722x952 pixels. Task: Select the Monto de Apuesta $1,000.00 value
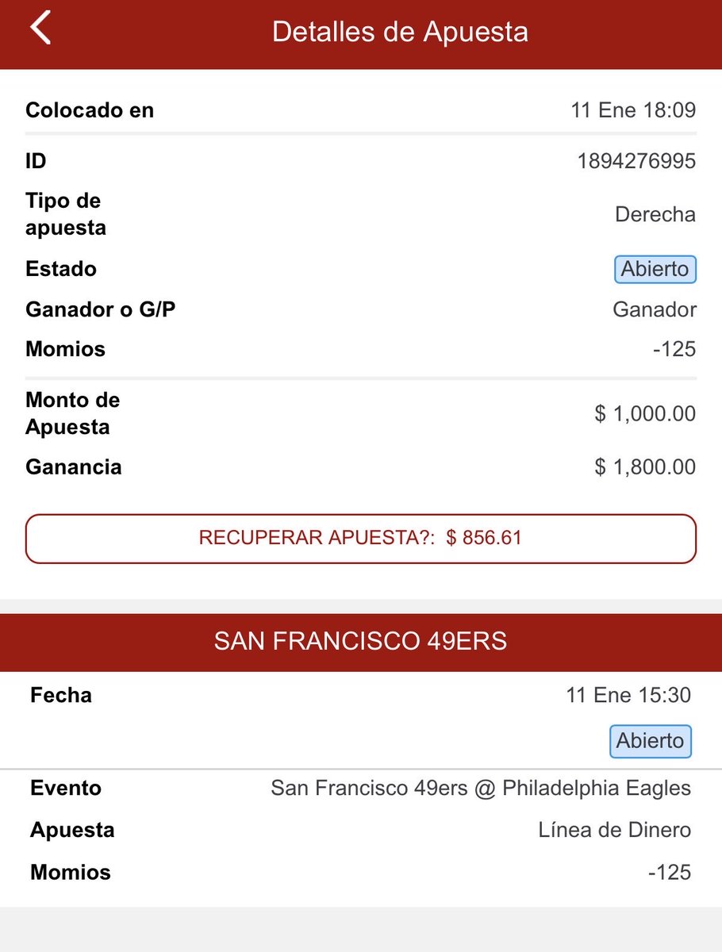(645, 414)
